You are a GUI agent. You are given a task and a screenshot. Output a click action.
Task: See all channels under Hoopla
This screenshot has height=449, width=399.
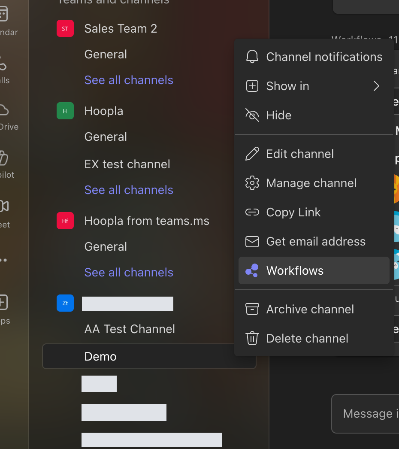(129, 190)
